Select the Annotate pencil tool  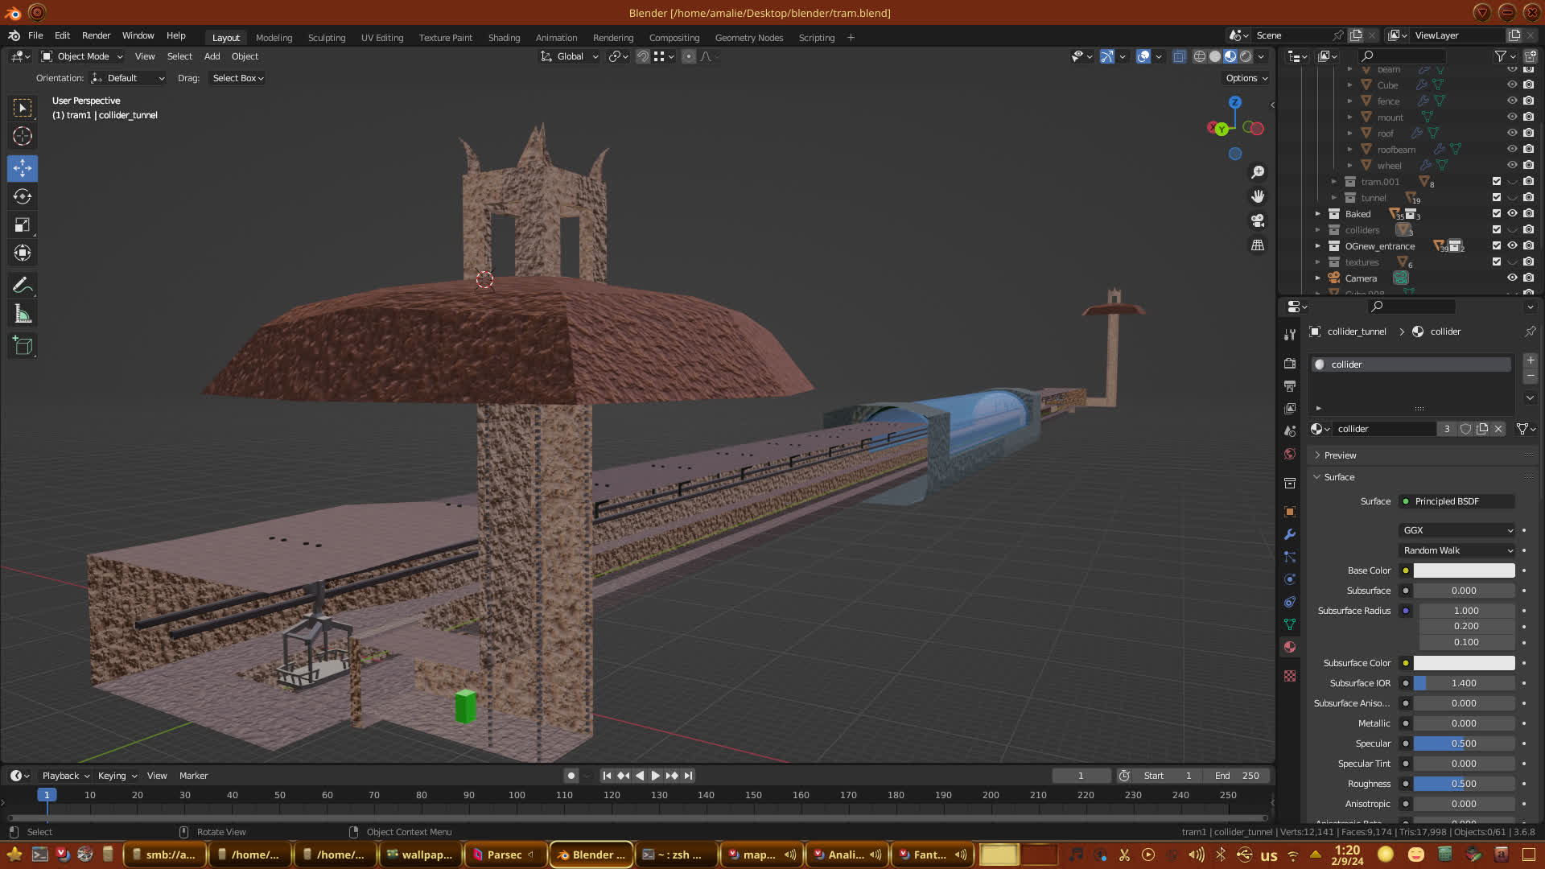click(23, 285)
